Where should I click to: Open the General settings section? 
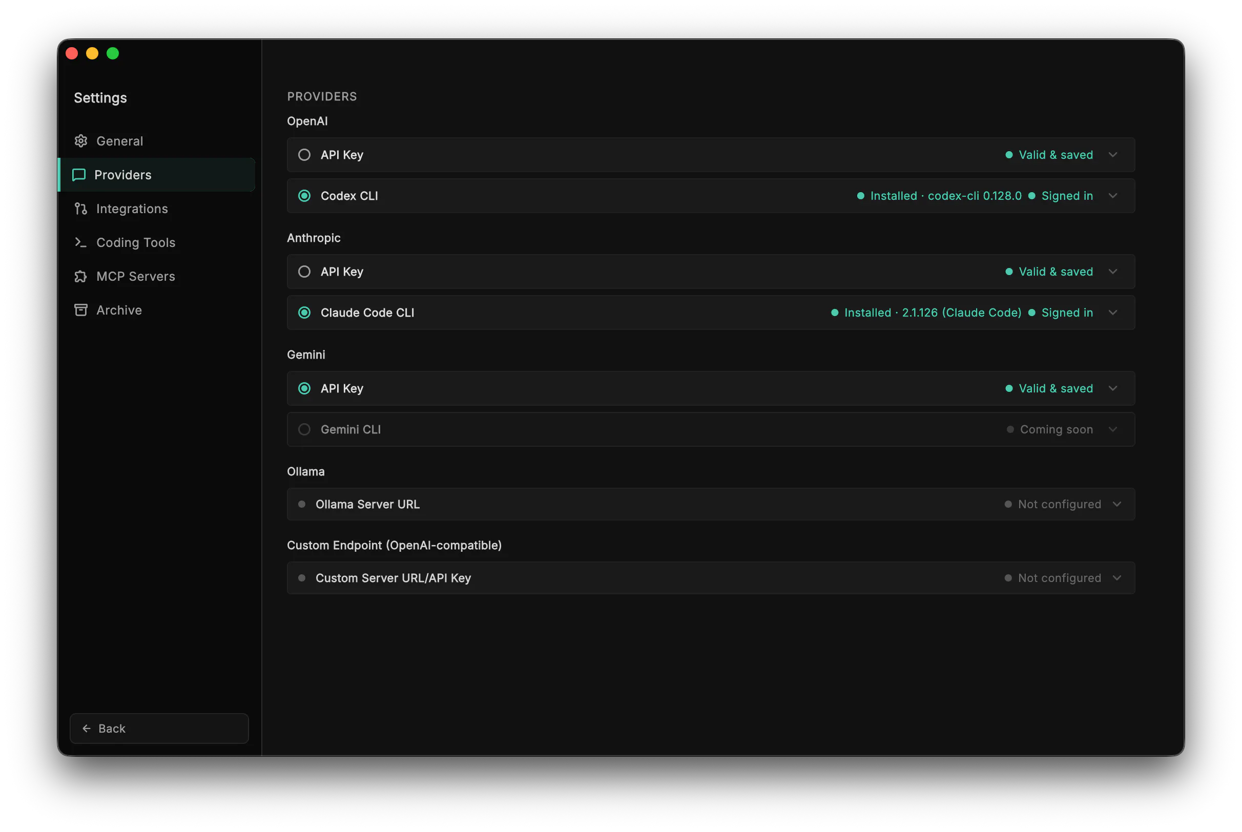click(x=156, y=141)
